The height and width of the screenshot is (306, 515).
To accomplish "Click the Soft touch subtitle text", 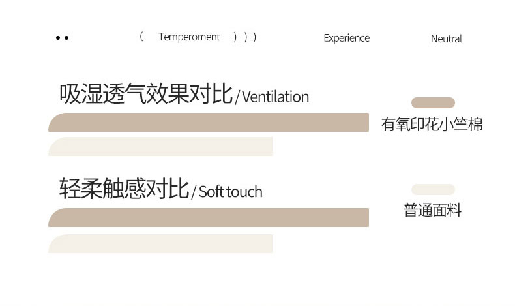I will [230, 192].
